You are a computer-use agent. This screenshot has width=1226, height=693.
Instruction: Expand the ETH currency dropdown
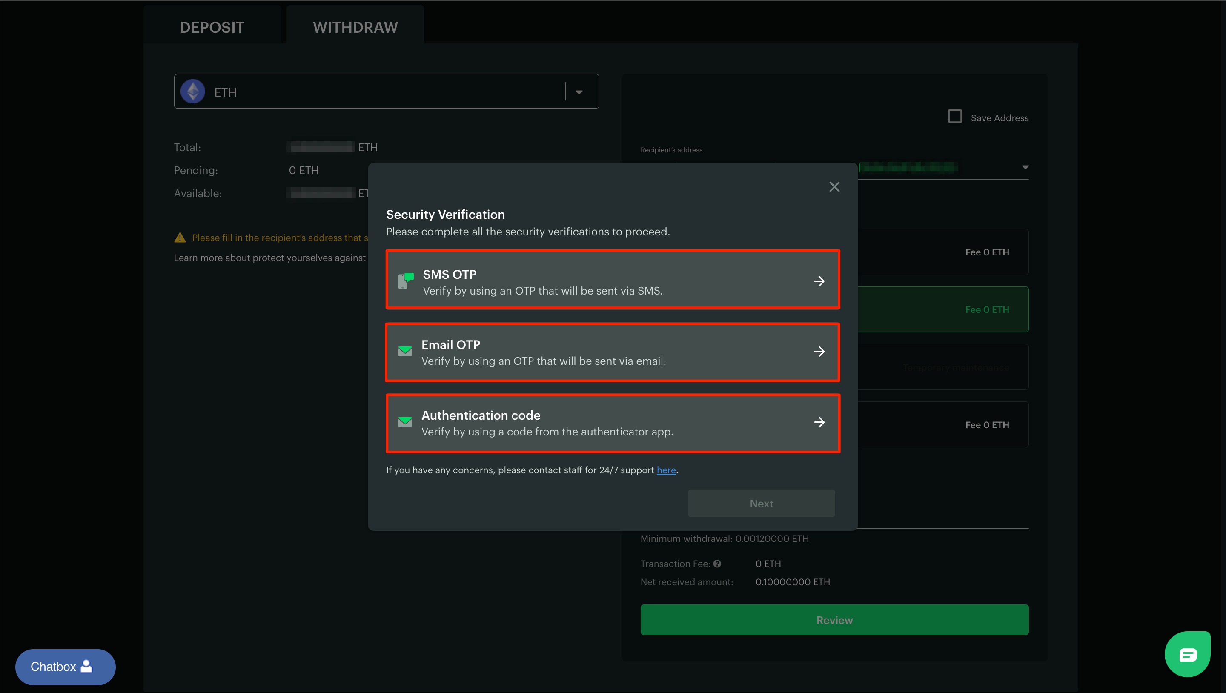click(x=579, y=92)
